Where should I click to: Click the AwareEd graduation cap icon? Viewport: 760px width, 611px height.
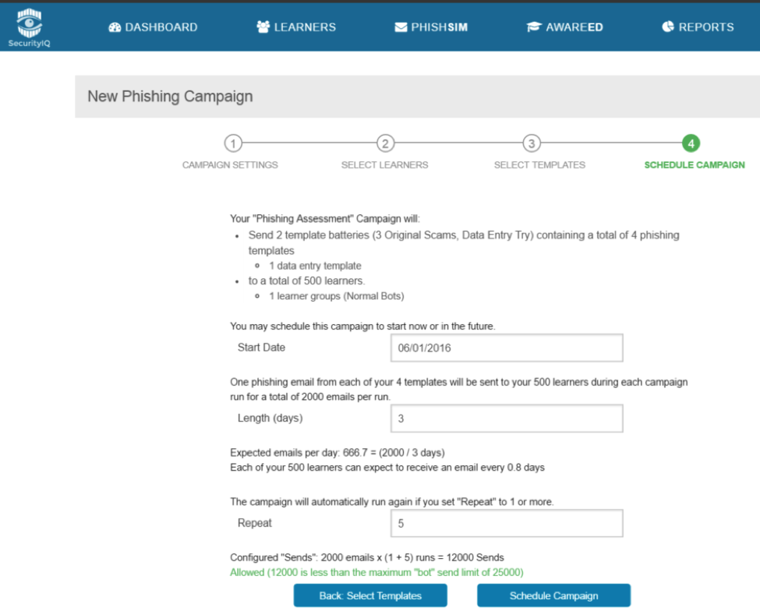tap(534, 27)
